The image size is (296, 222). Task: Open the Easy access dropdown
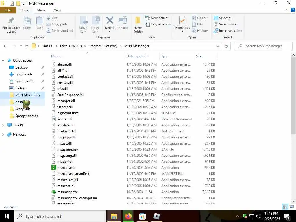[x=158, y=24]
